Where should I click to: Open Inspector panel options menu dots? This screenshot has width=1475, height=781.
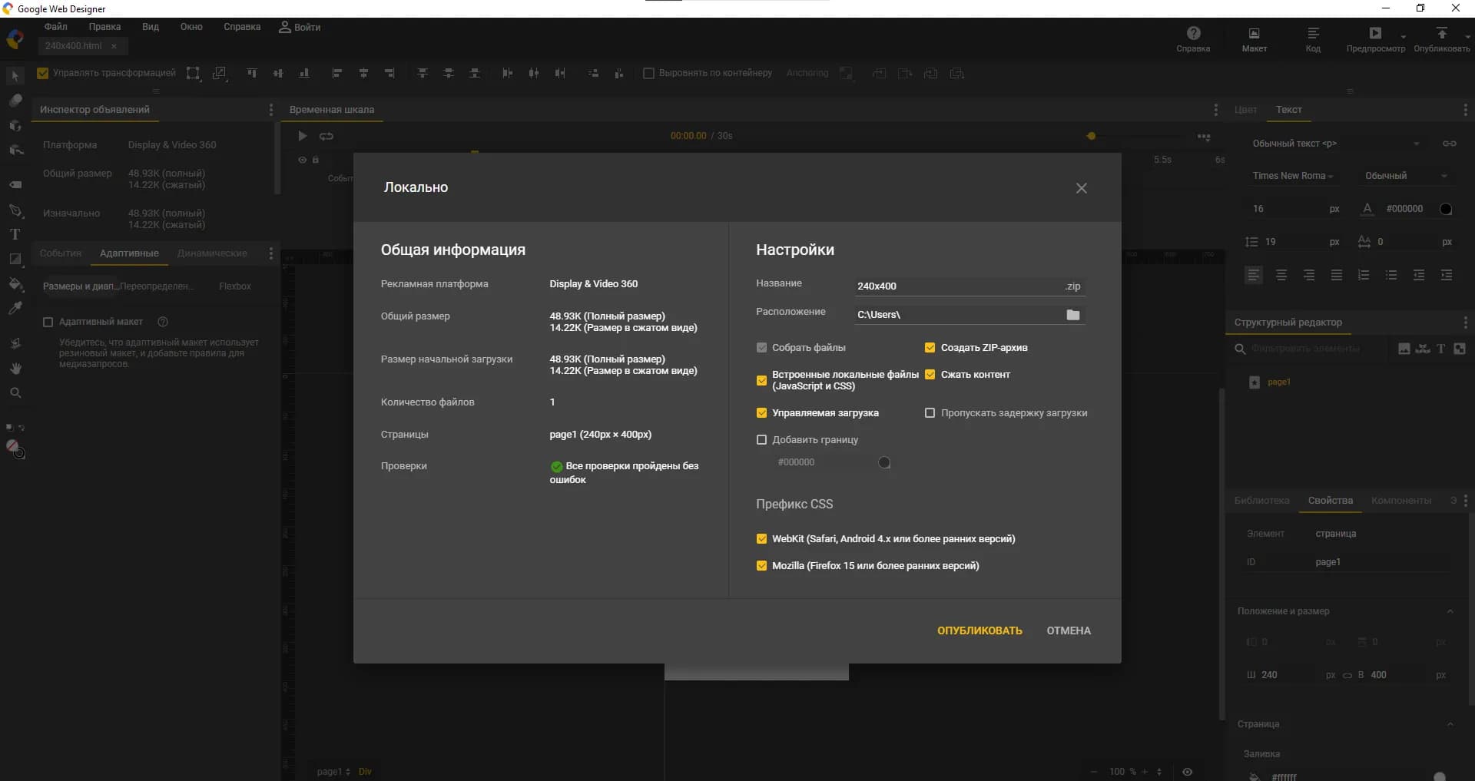tap(270, 110)
